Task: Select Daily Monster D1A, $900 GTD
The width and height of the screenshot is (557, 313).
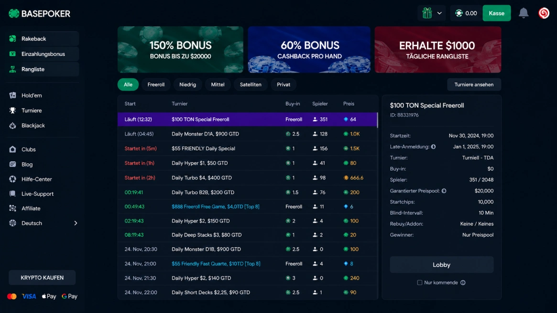Action: pos(247,134)
